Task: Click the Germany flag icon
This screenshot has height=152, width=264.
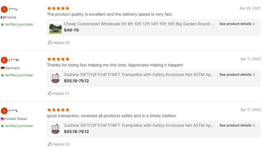Action: (x=3, y=68)
